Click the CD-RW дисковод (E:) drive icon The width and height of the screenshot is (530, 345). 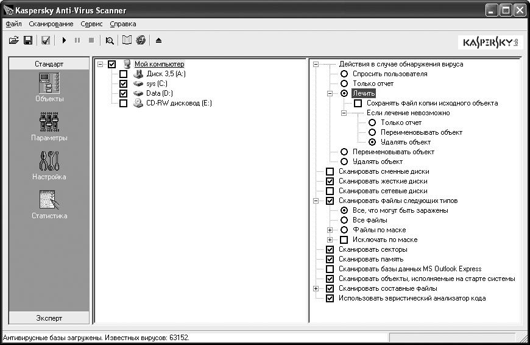(x=138, y=103)
